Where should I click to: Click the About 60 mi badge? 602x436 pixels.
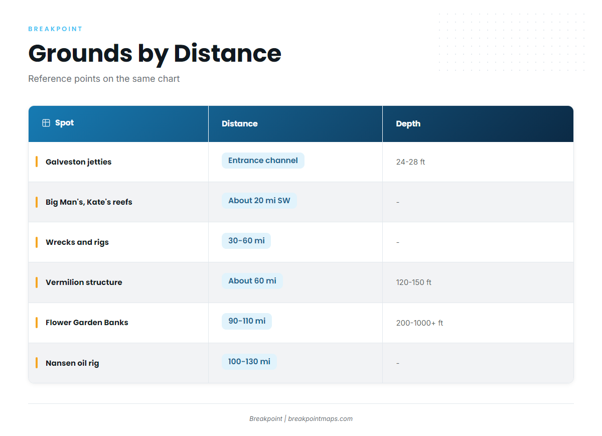(252, 281)
